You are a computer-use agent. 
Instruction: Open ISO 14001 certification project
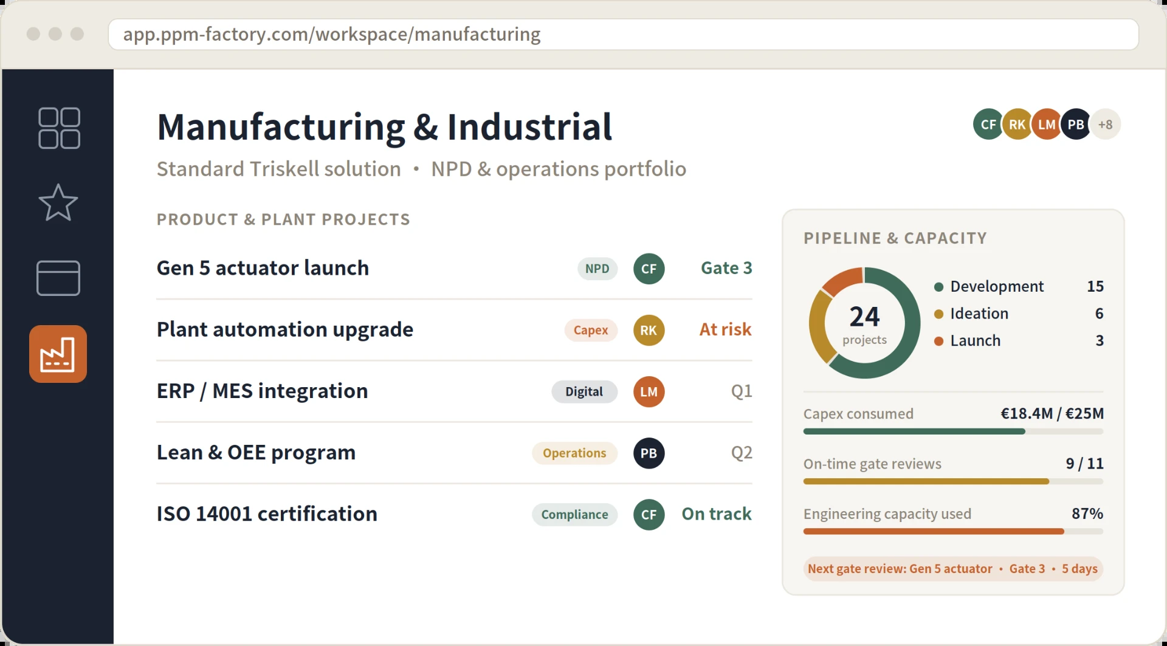[x=267, y=514]
